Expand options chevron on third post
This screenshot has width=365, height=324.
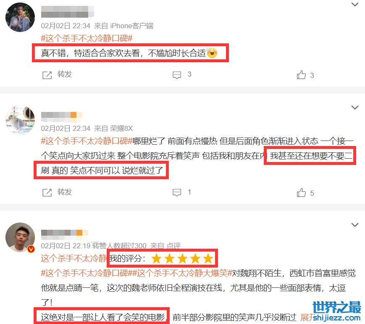click(355, 225)
